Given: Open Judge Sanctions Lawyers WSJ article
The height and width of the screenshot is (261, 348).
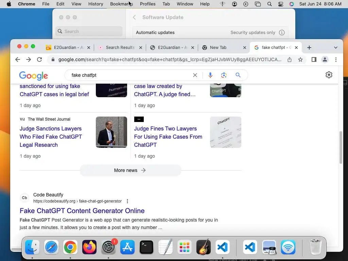Looking at the screenshot, I should [51, 137].
